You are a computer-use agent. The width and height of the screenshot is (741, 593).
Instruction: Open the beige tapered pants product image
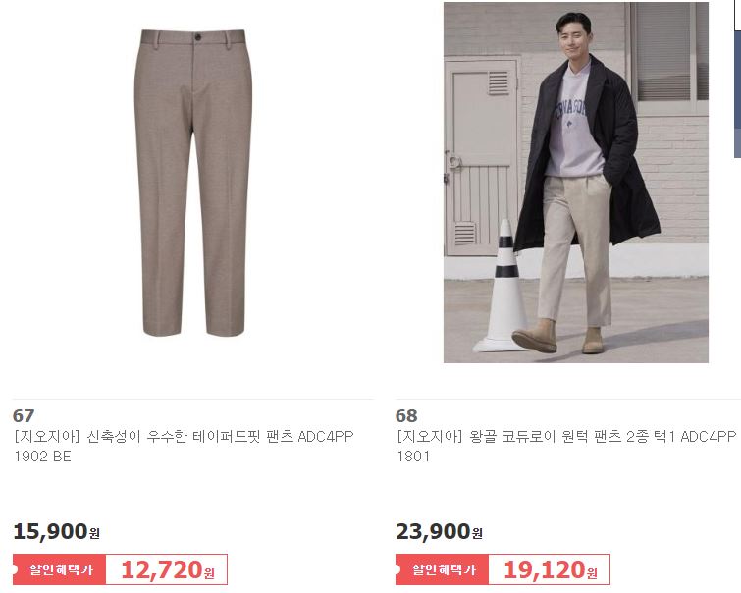(193, 183)
